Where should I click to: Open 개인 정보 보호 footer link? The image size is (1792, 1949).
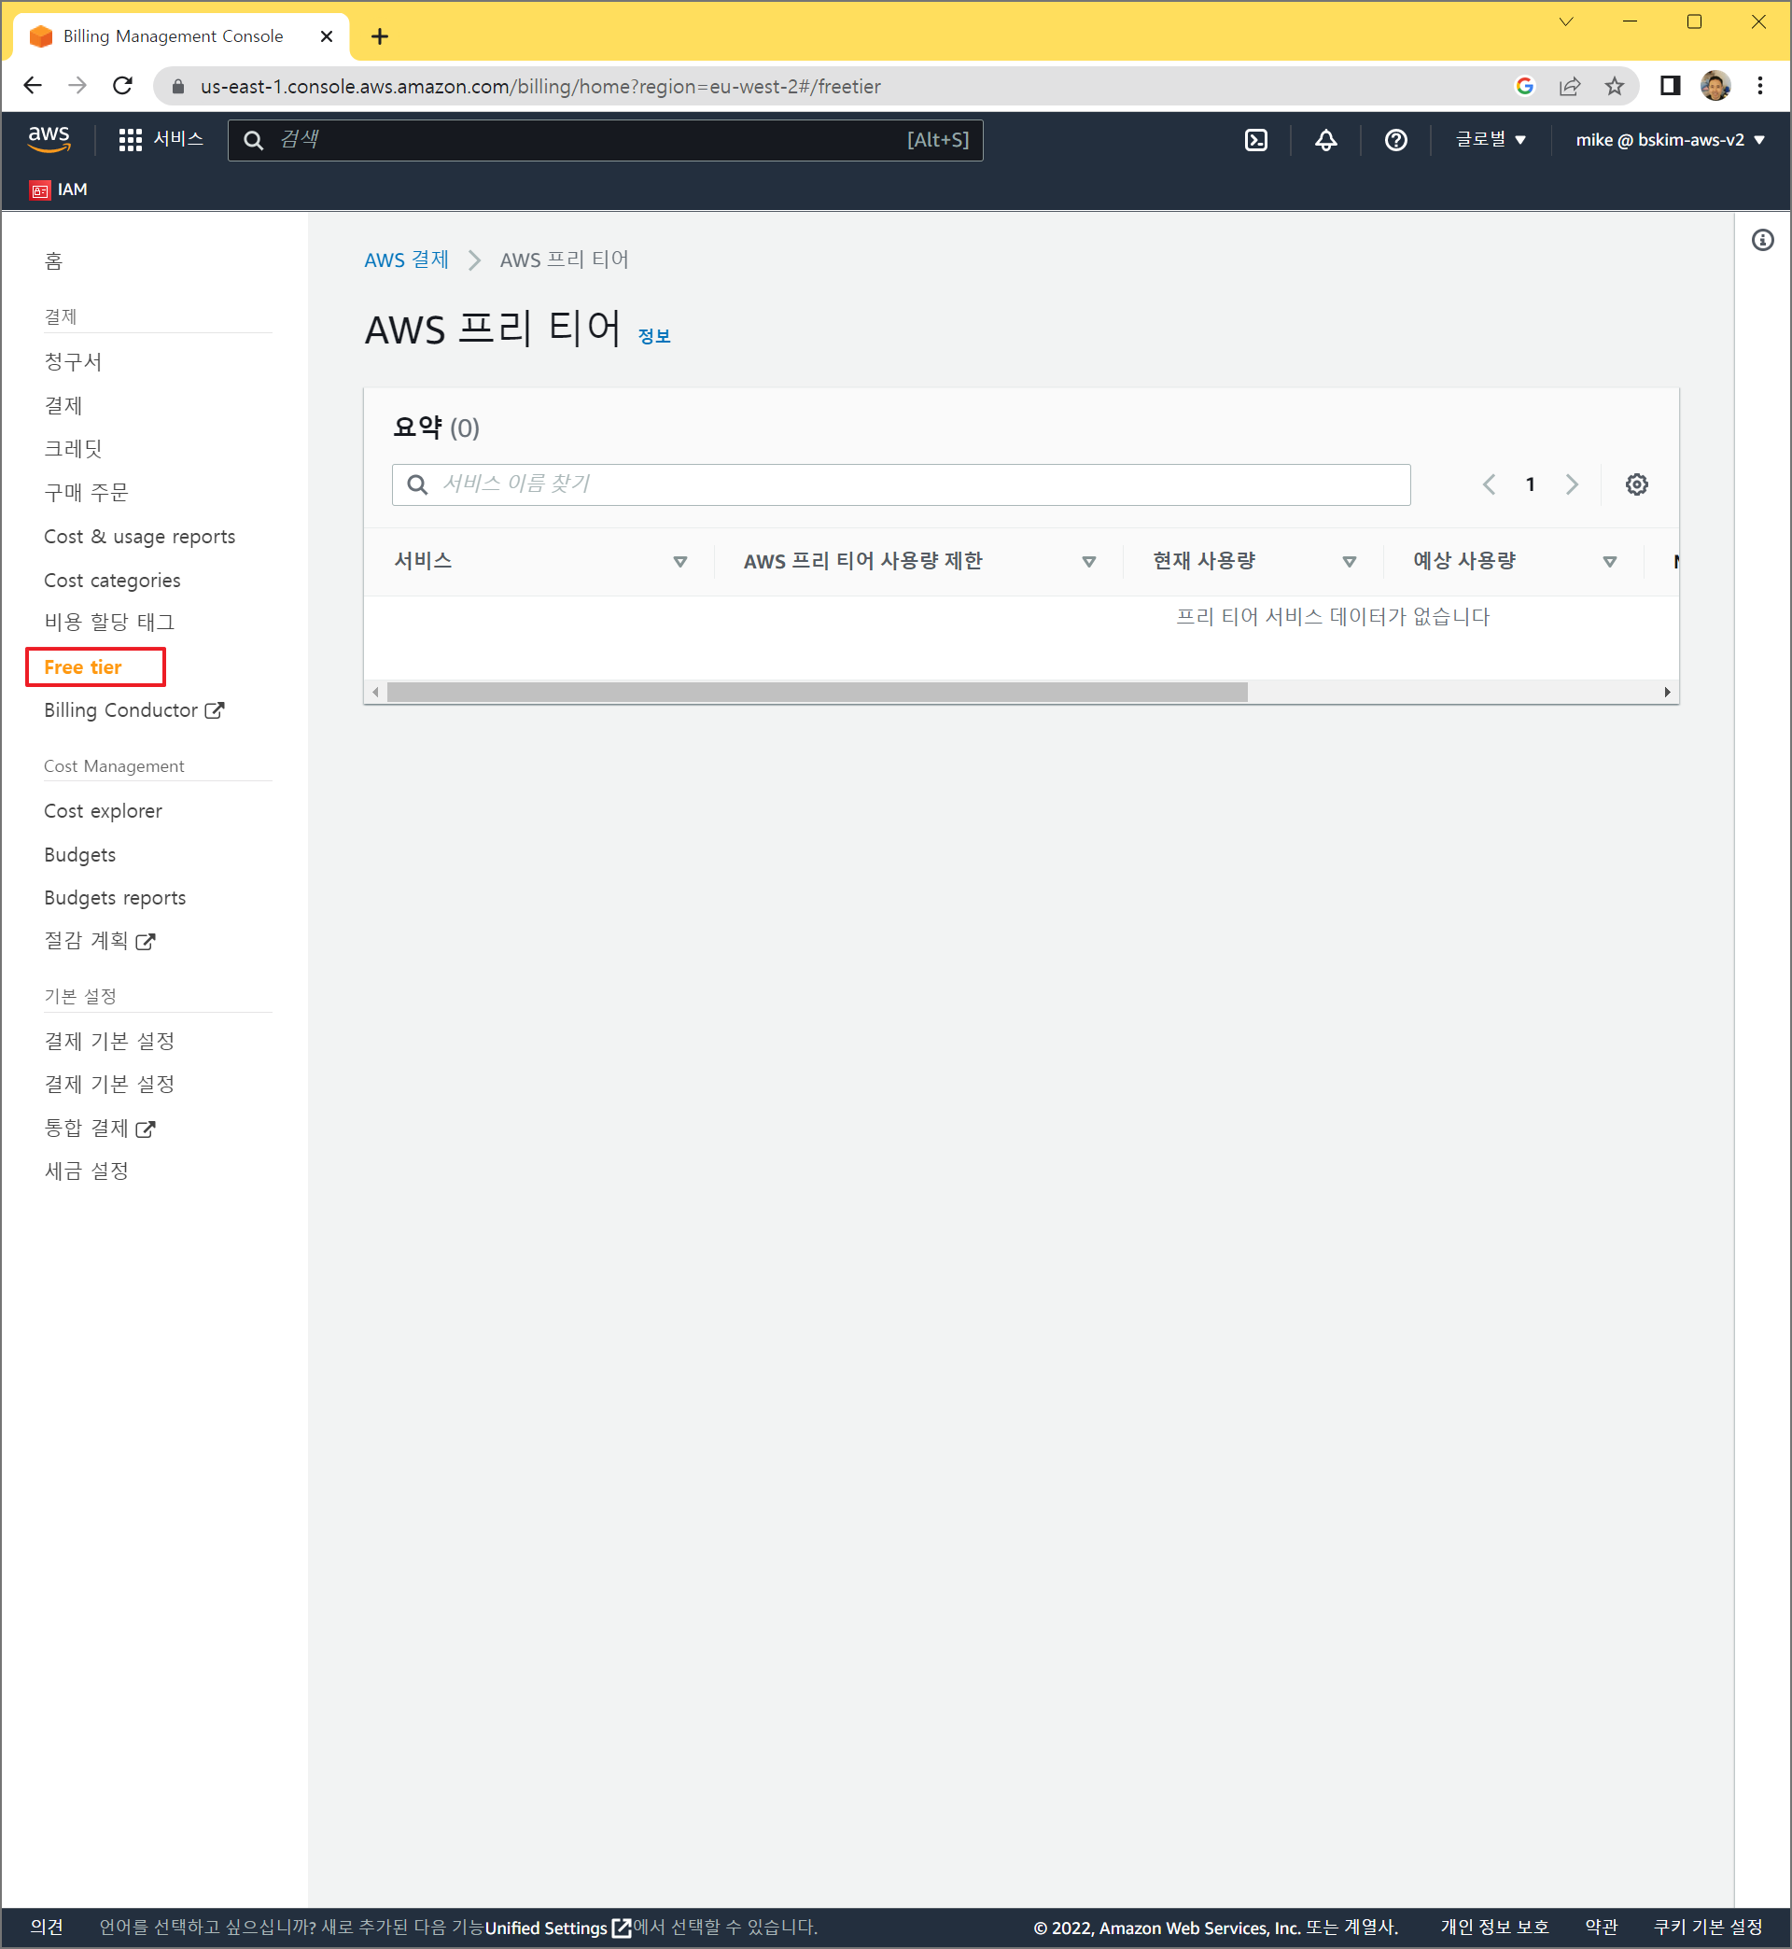click(1494, 1927)
